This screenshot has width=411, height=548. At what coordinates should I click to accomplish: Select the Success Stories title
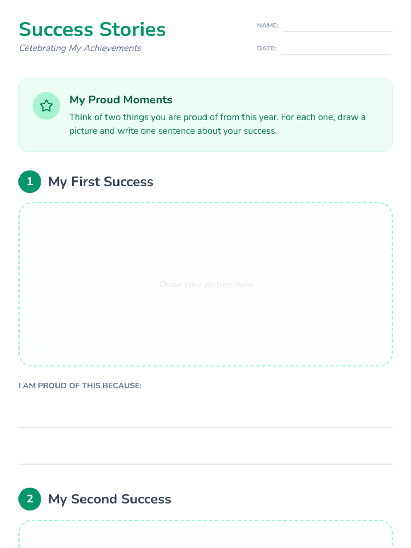tap(92, 29)
